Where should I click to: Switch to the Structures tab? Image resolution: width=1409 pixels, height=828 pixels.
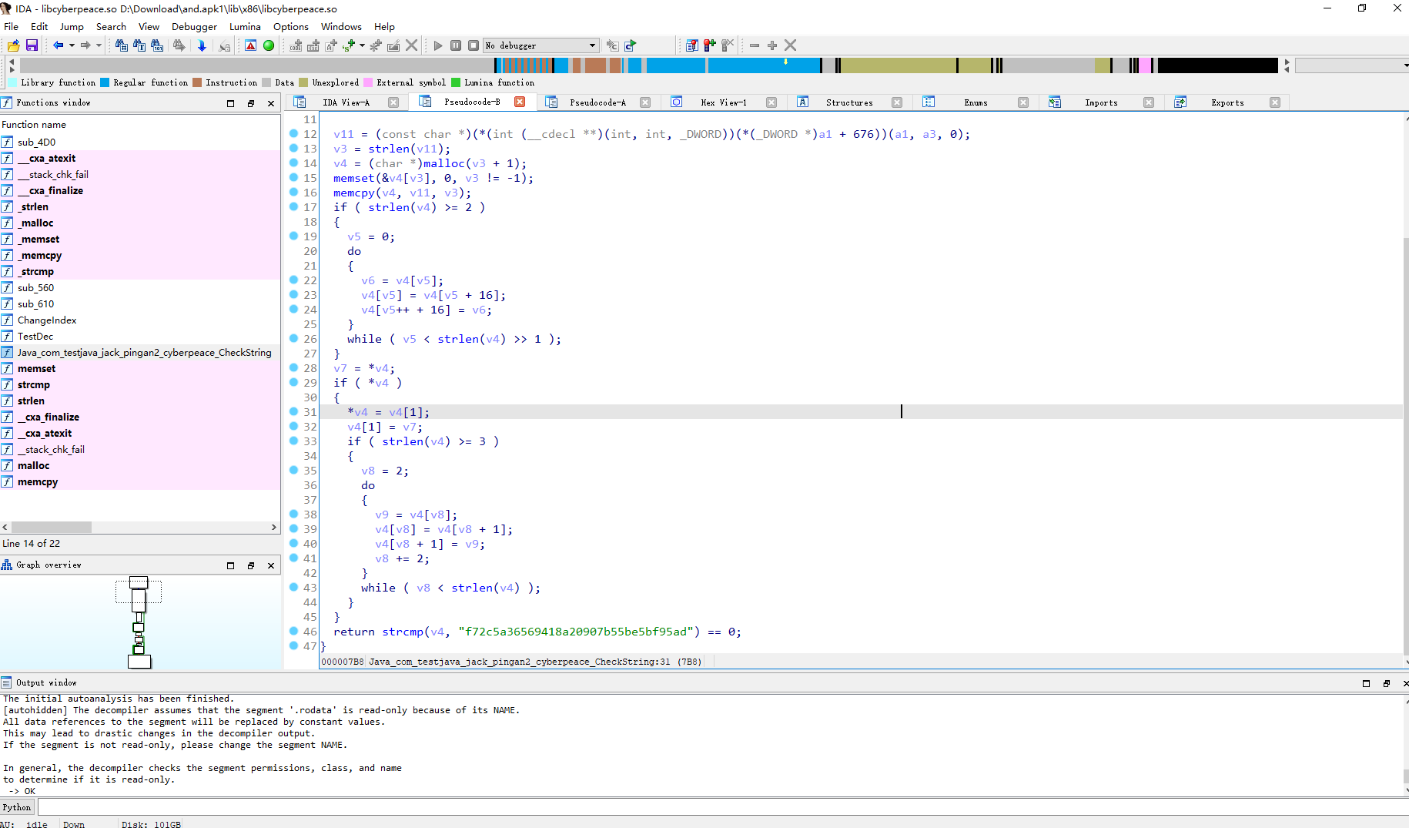849,102
